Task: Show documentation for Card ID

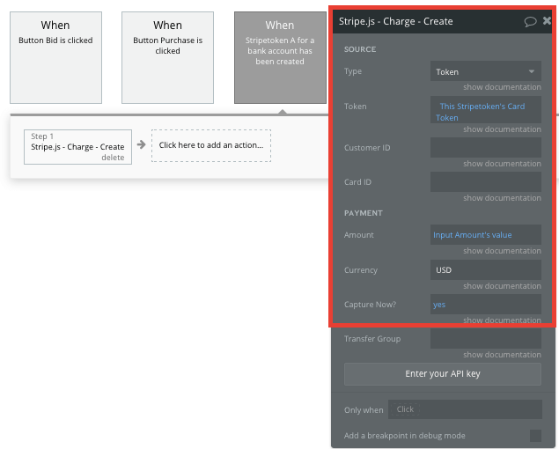Action: [x=502, y=198]
